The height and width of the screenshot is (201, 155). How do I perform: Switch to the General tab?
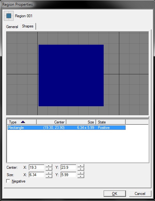[x=12, y=27]
